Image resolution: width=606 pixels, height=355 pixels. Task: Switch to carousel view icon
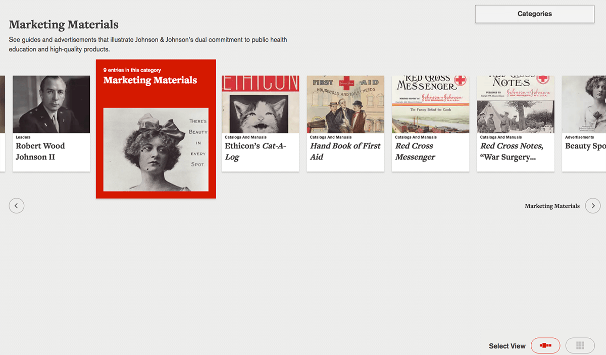(x=545, y=345)
